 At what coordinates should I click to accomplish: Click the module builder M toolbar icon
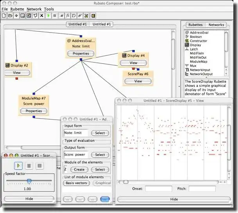pos(61,16)
